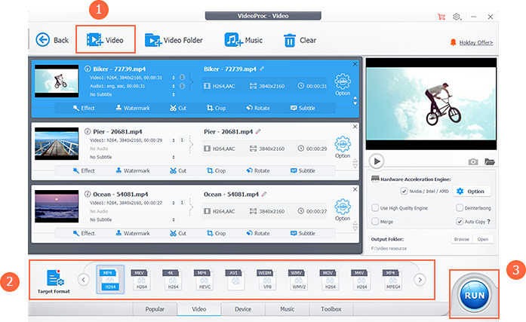The height and width of the screenshot is (322, 526).
Task: Enable Use High Quality Engine
Action: point(375,207)
